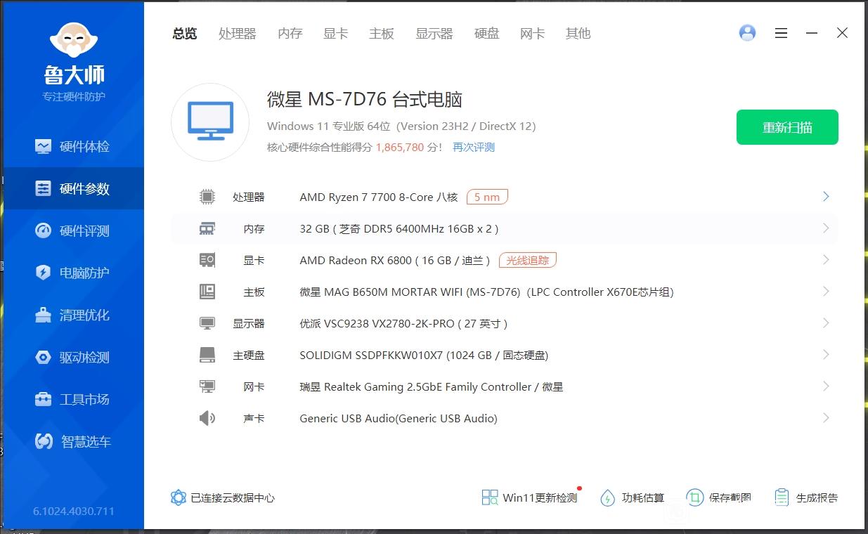The height and width of the screenshot is (534, 868).
Task: Expand the 主硬盘 row chevron
Action: pyautogui.click(x=826, y=355)
